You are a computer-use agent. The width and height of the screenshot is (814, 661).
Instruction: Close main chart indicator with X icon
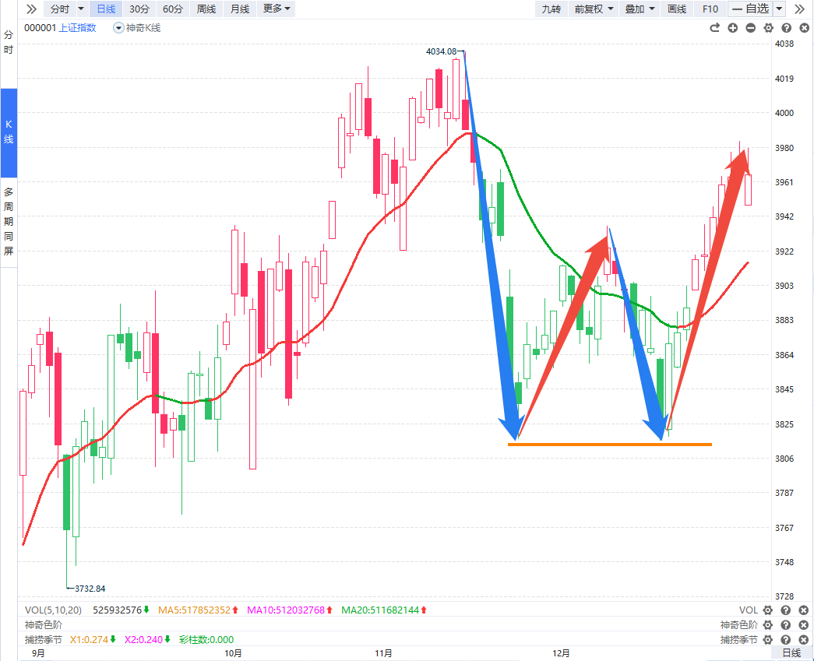click(x=804, y=28)
